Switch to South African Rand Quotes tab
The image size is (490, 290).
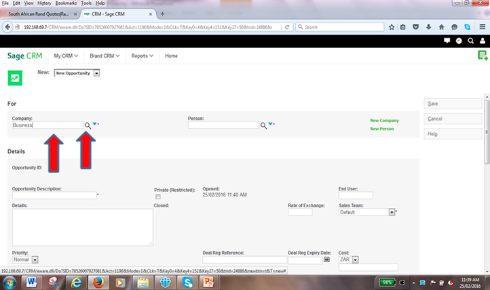[x=39, y=14]
